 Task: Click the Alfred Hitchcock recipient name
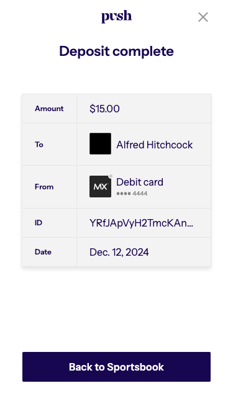tap(154, 145)
